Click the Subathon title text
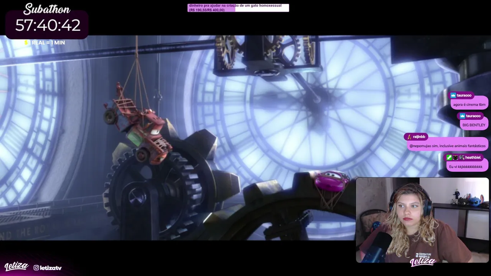The height and width of the screenshot is (276, 491). 47,9
